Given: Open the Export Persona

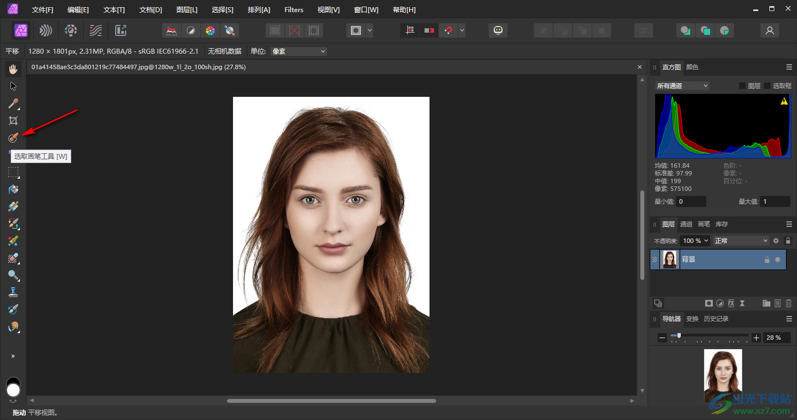Looking at the screenshot, I should point(120,30).
